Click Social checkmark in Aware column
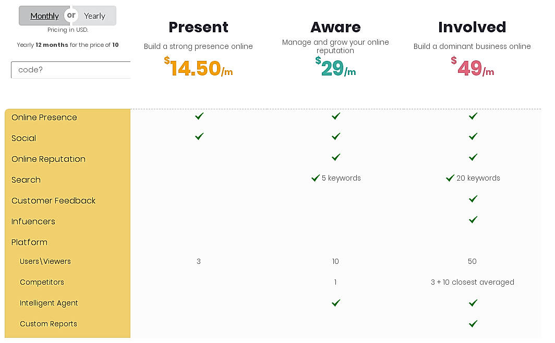Screen dimensions: 555x343 click(x=336, y=136)
